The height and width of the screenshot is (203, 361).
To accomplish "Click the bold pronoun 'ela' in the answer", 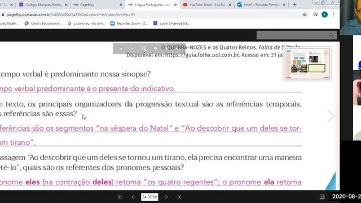I will click(x=269, y=182).
